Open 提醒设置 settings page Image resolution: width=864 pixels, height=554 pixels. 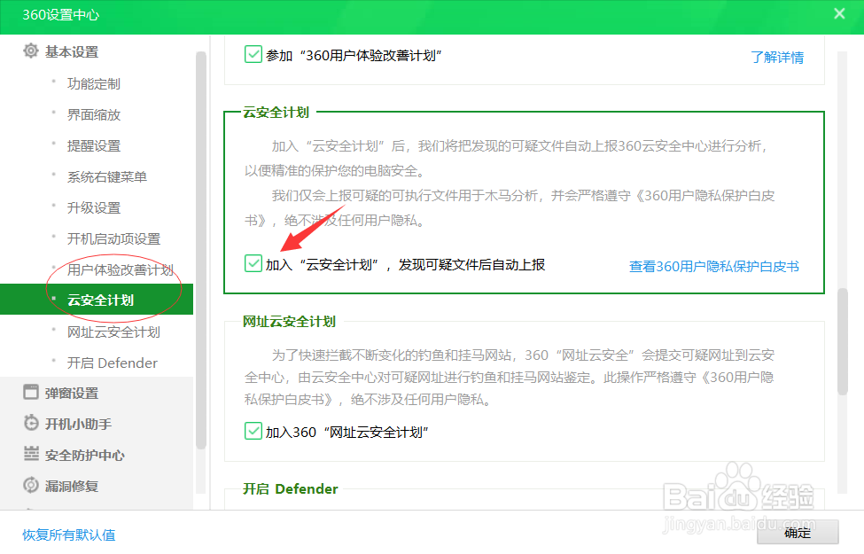click(94, 145)
